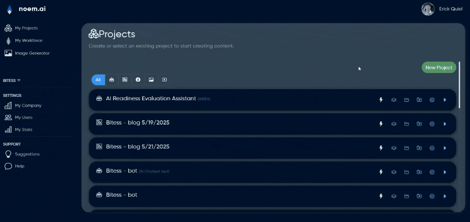470x222 pixels.
Task: Click the noem.ai logo
Action: [x=26, y=9]
